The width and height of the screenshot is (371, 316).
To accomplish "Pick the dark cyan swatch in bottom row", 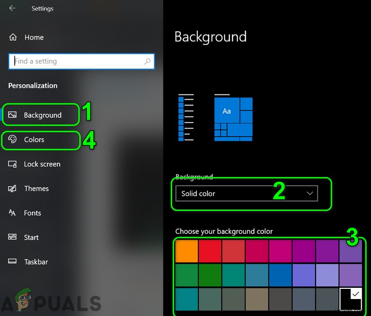I will click(x=186, y=299).
